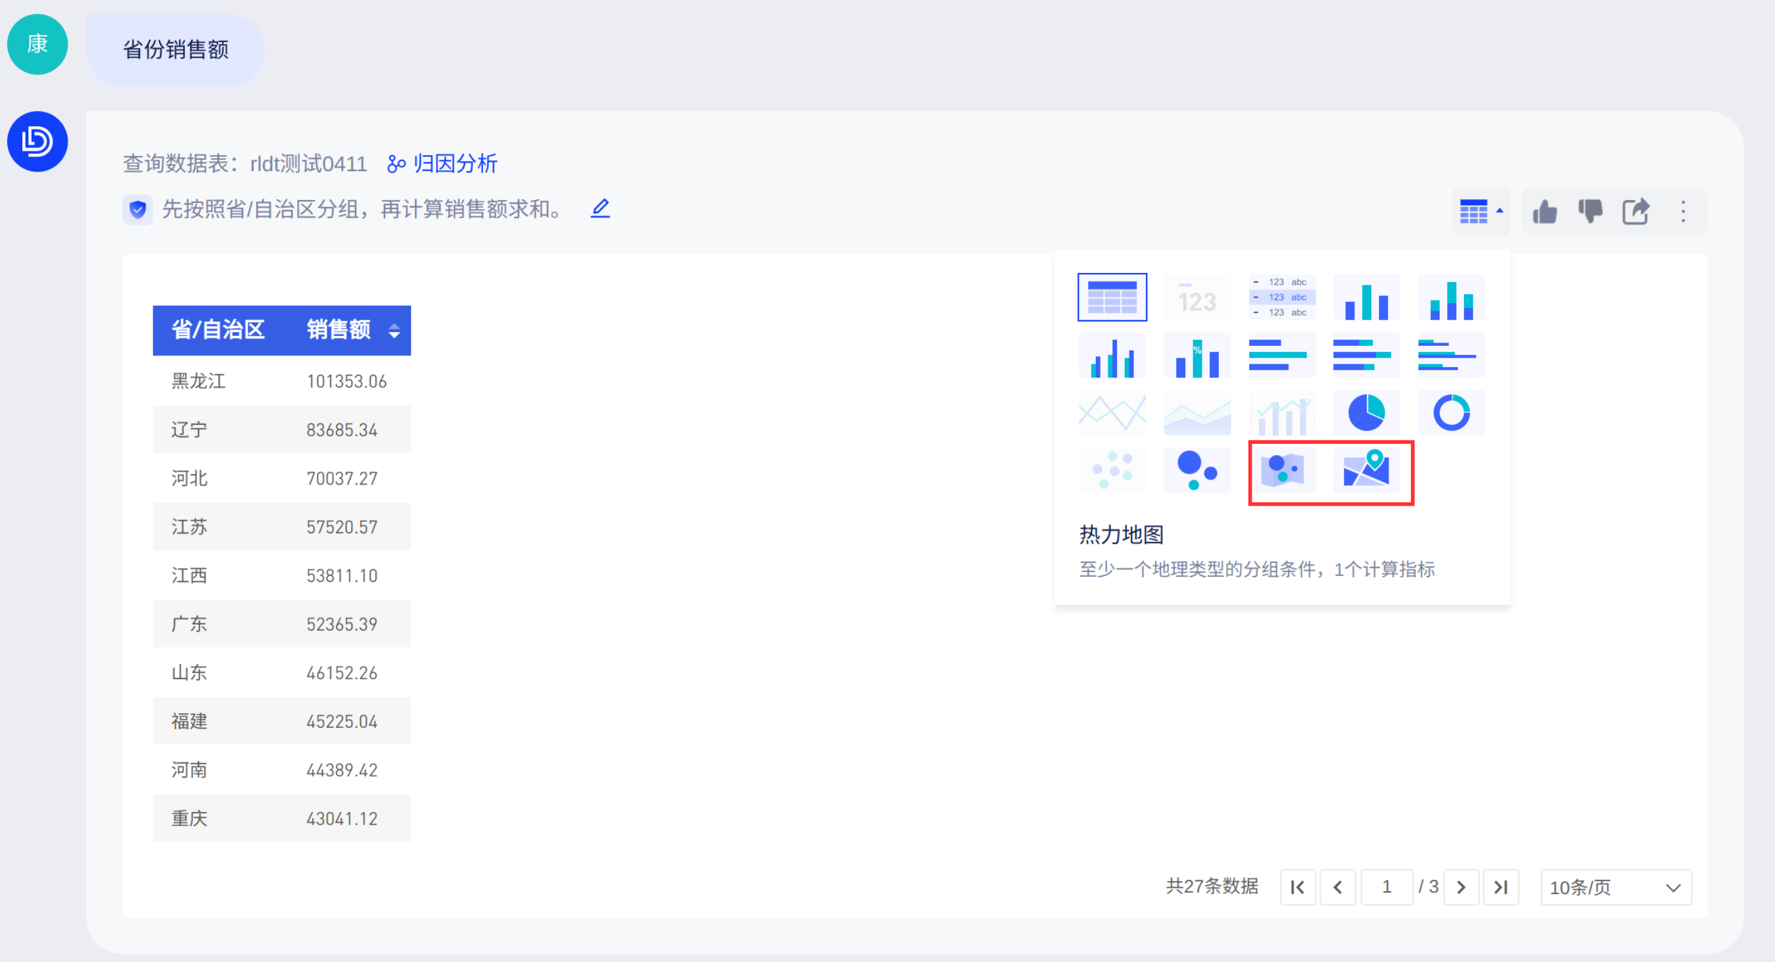This screenshot has width=1775, height=962.
Task: Click the thumbs up feedback icon
Action: (1545, 212)
